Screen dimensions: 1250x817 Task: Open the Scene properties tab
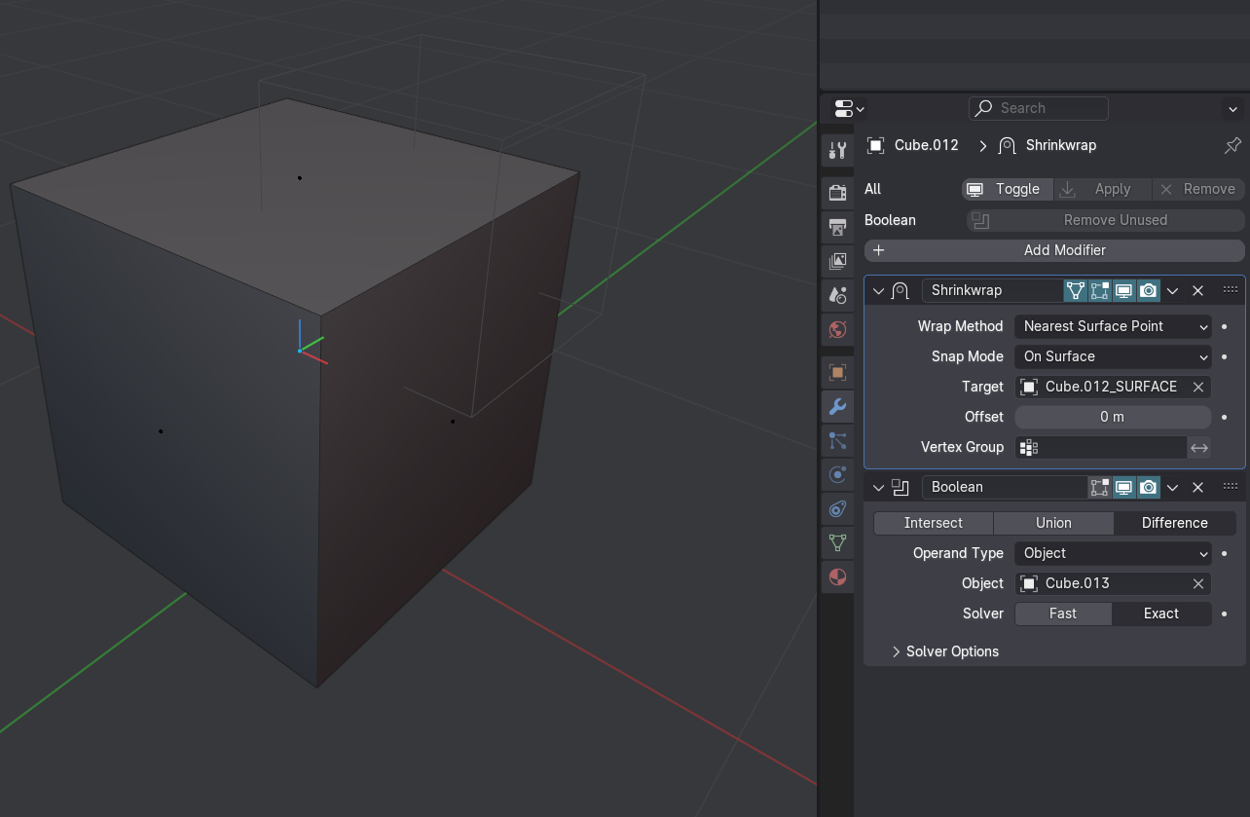click(837, 295)
